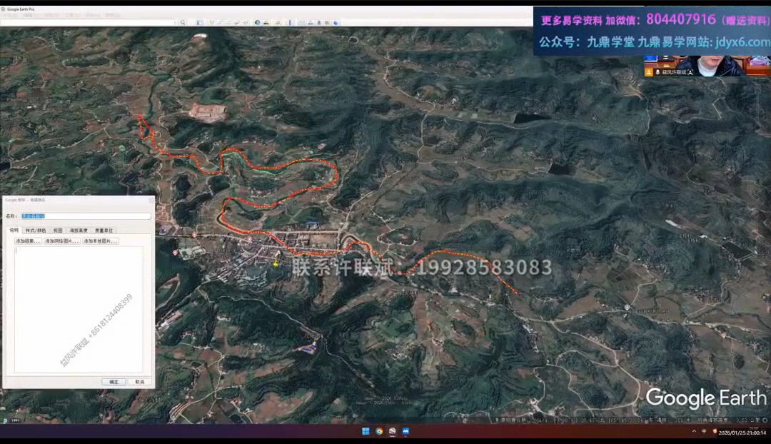Switch to the 视图 tab
Screen dimensions: 771x444
click(58, 231)
